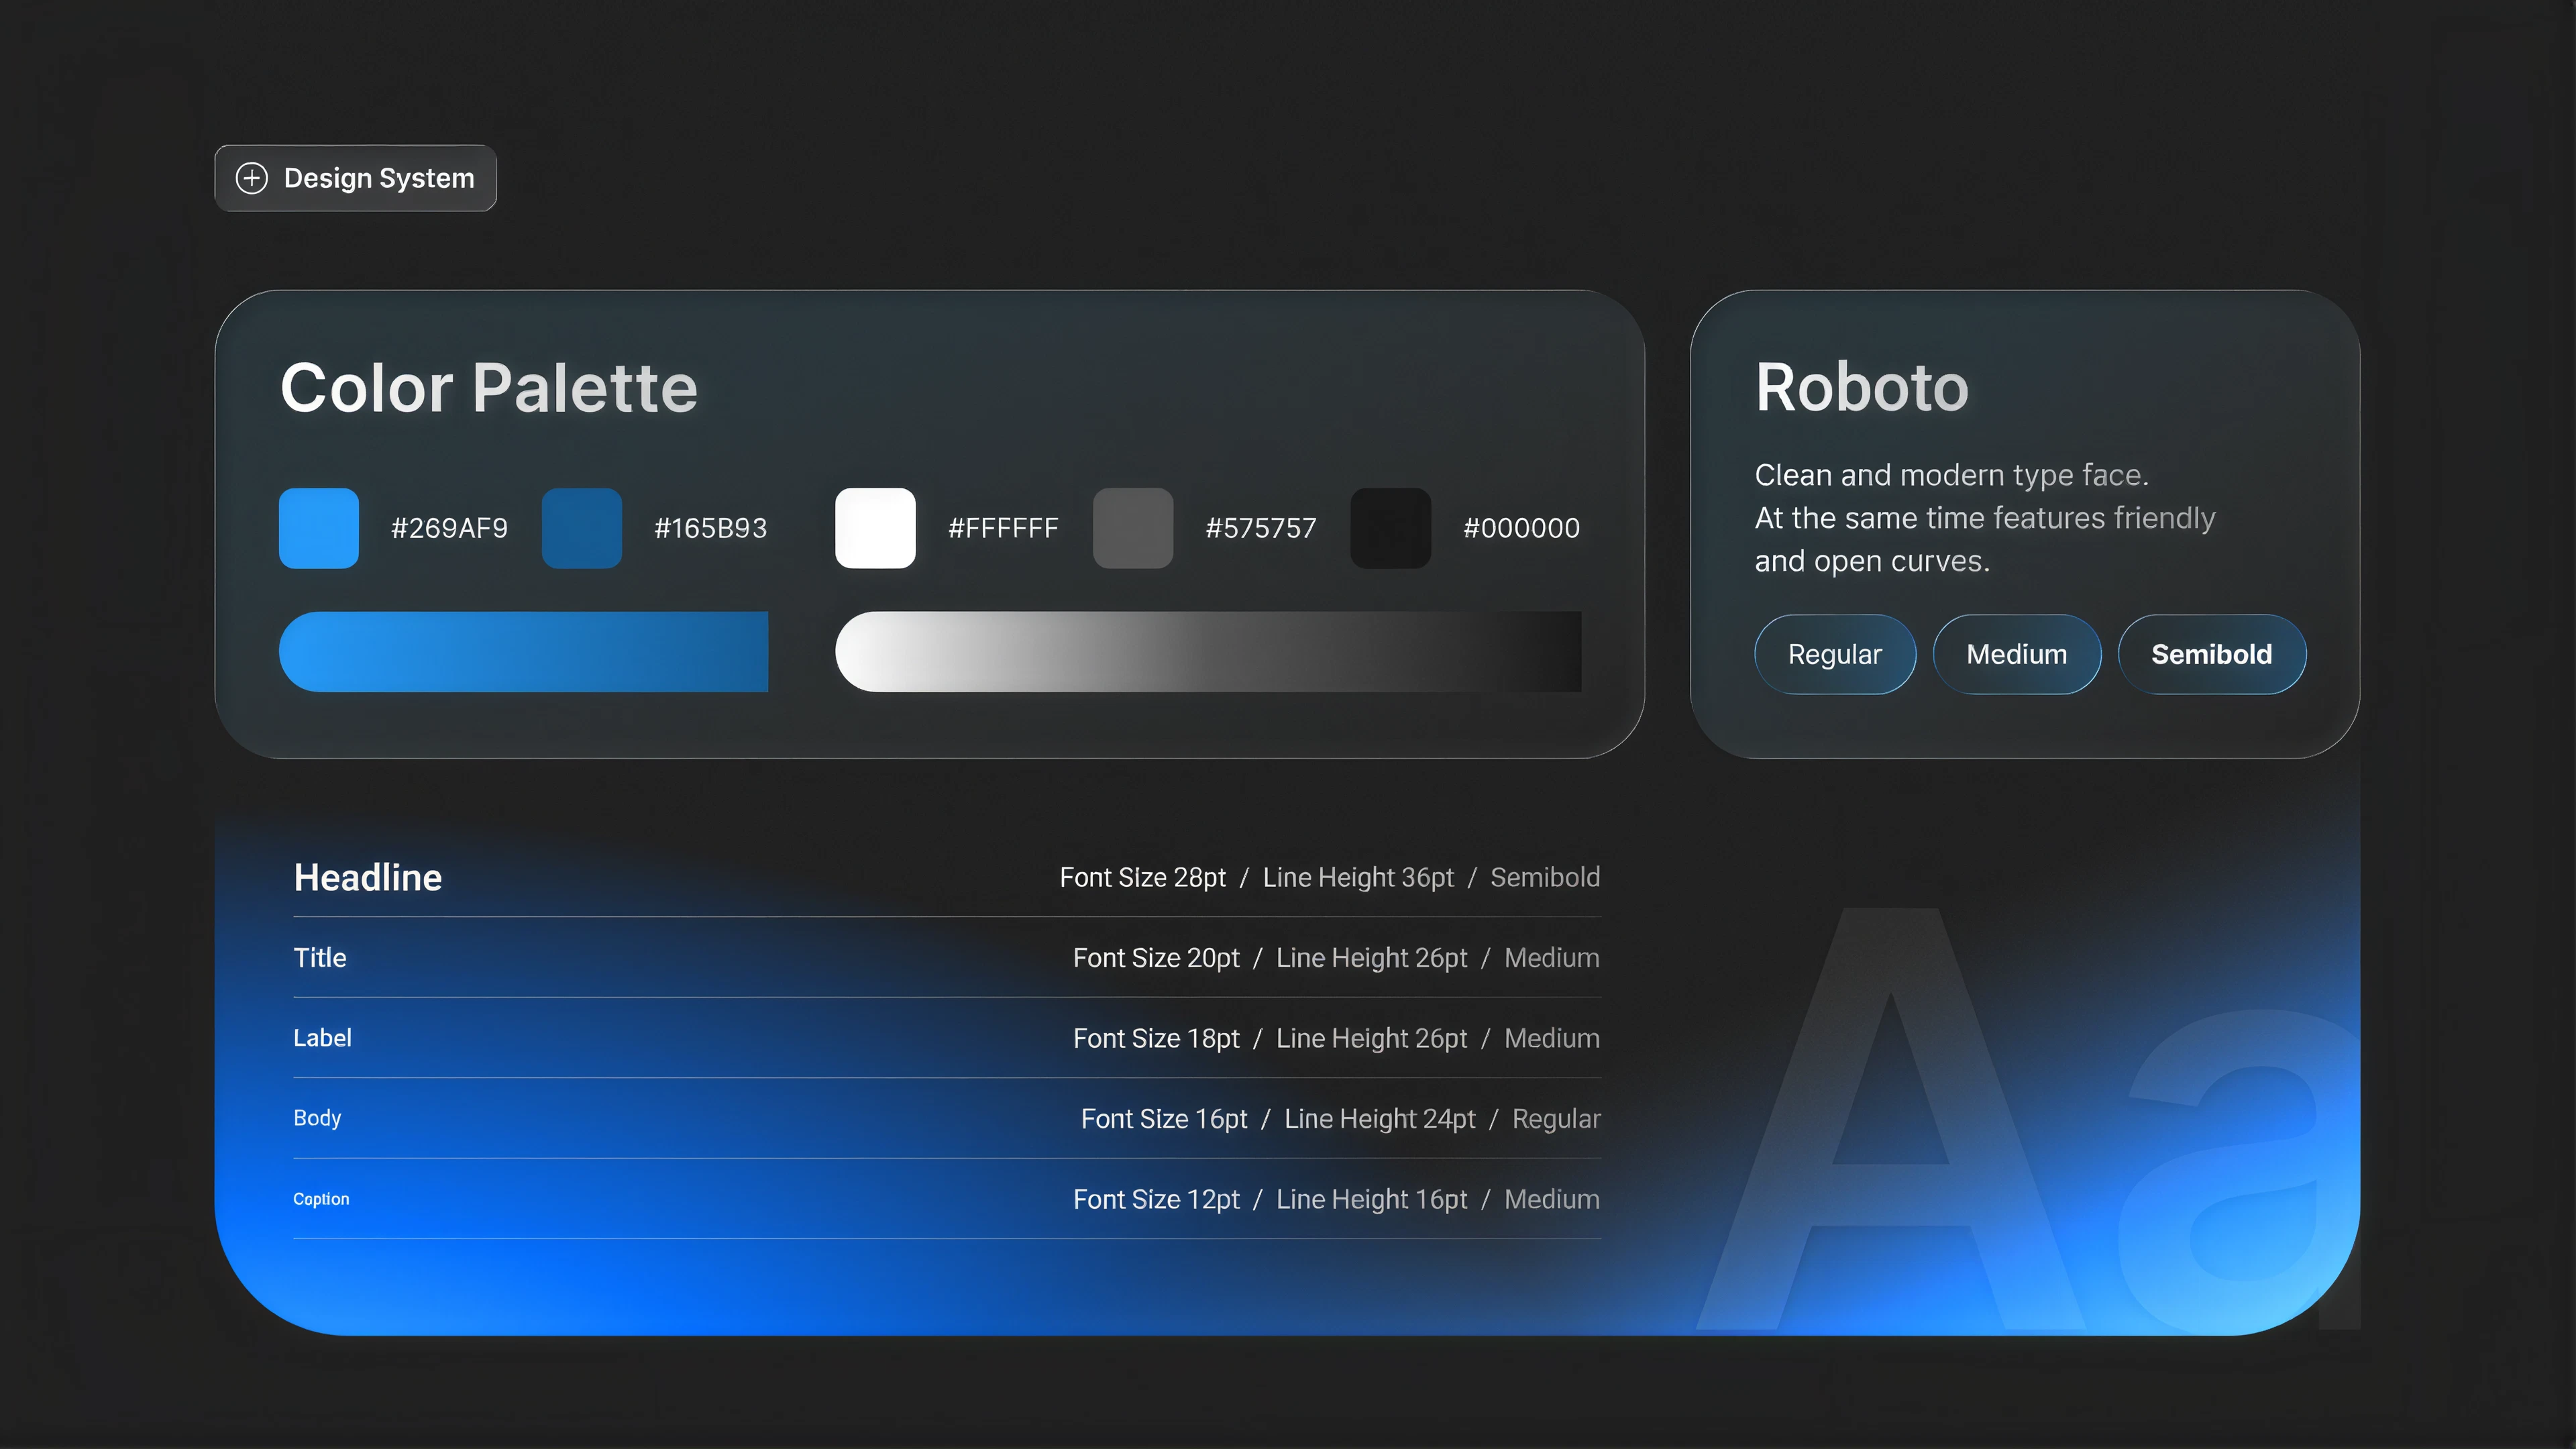
Task: Click 'Font Size 28pt' in Headline row
Action: pos(1142,877)
